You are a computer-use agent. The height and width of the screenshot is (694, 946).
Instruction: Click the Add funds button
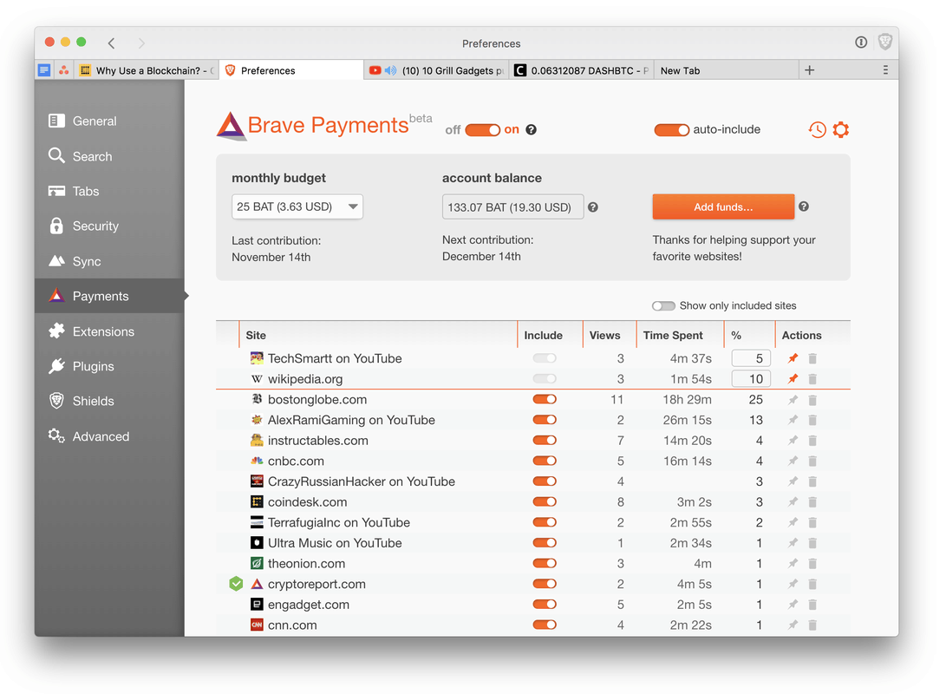point(722,206)
